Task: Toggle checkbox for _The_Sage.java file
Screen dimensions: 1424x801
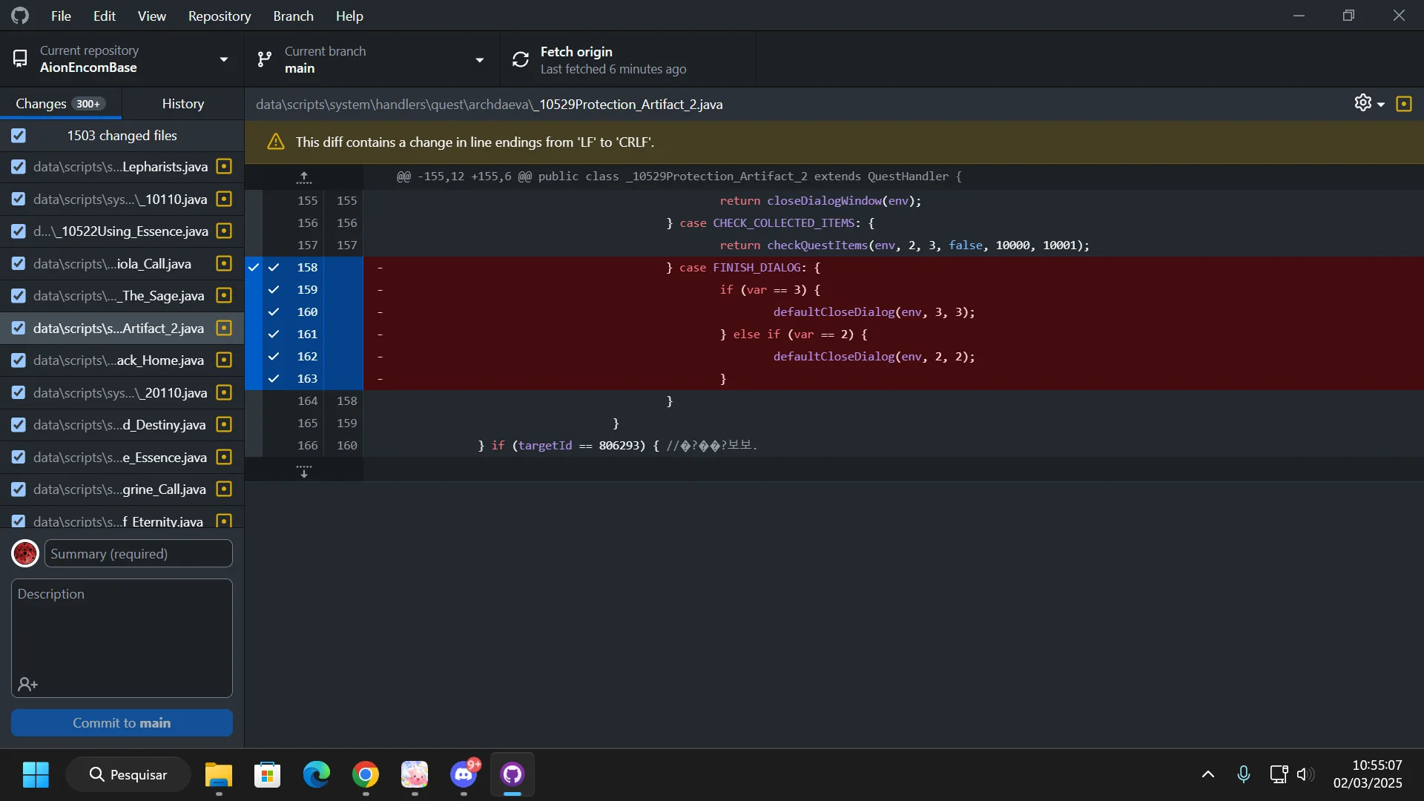Action: (19, 295)
